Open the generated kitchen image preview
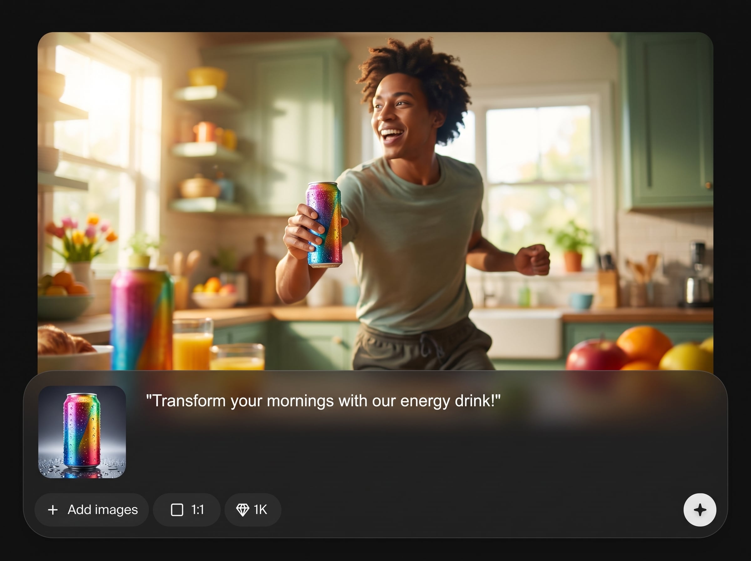This screenshot has height=561, width=751. pyautogui.click(x=375, y=201)
